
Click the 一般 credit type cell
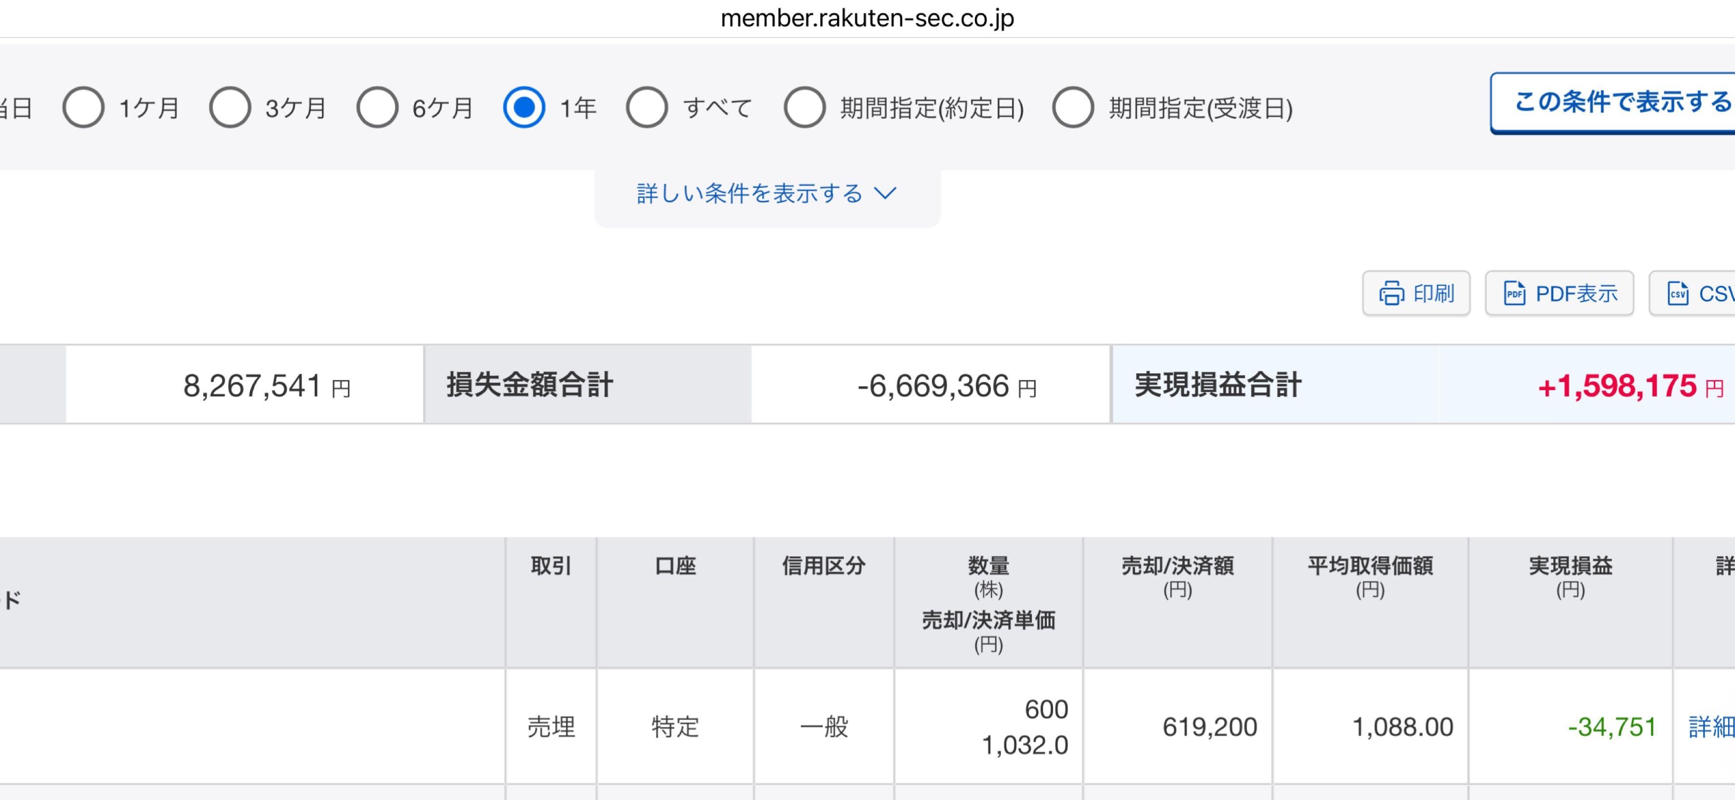point(824,727)
